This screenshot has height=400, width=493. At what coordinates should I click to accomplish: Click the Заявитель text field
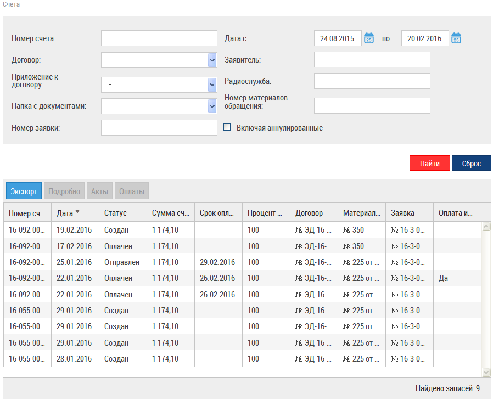point(372,60)
